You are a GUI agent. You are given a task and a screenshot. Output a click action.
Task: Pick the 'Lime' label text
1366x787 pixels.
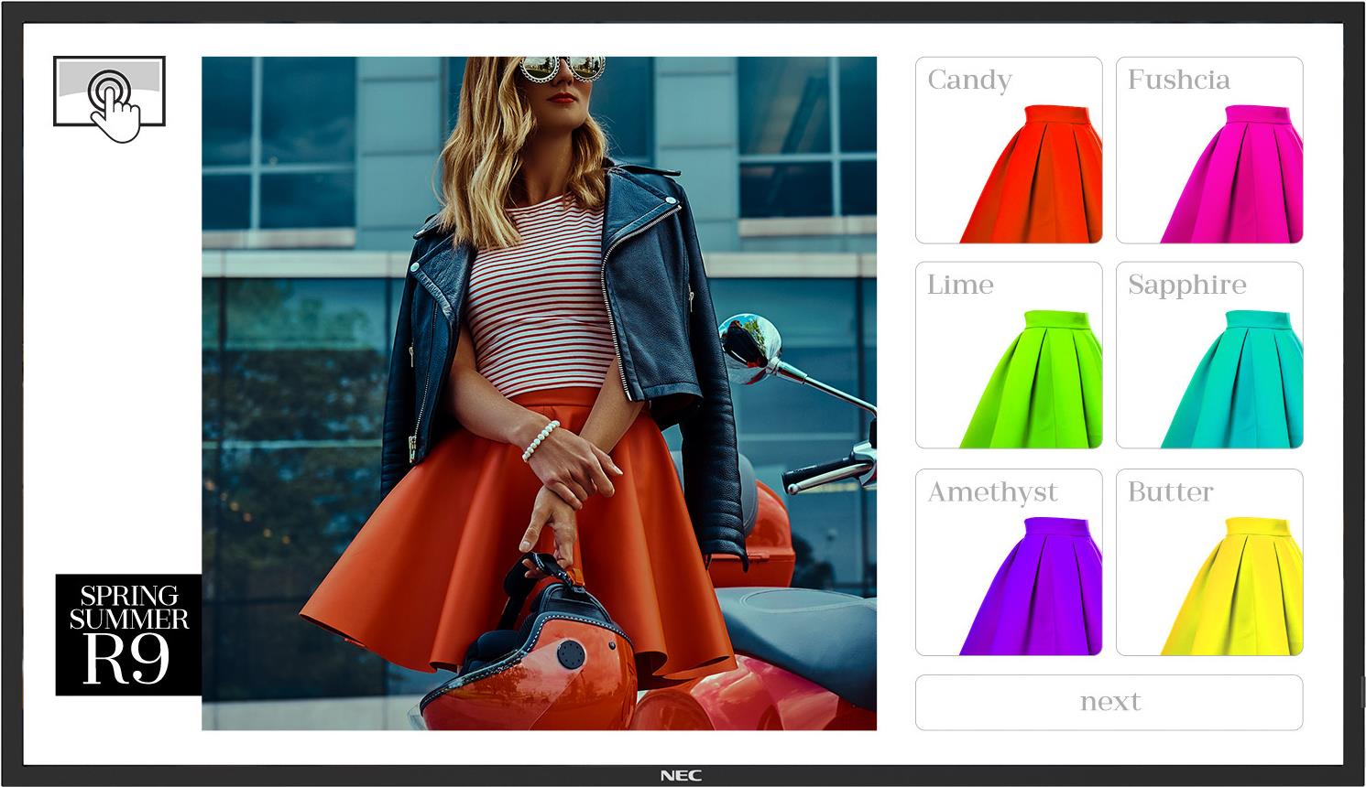960,286
